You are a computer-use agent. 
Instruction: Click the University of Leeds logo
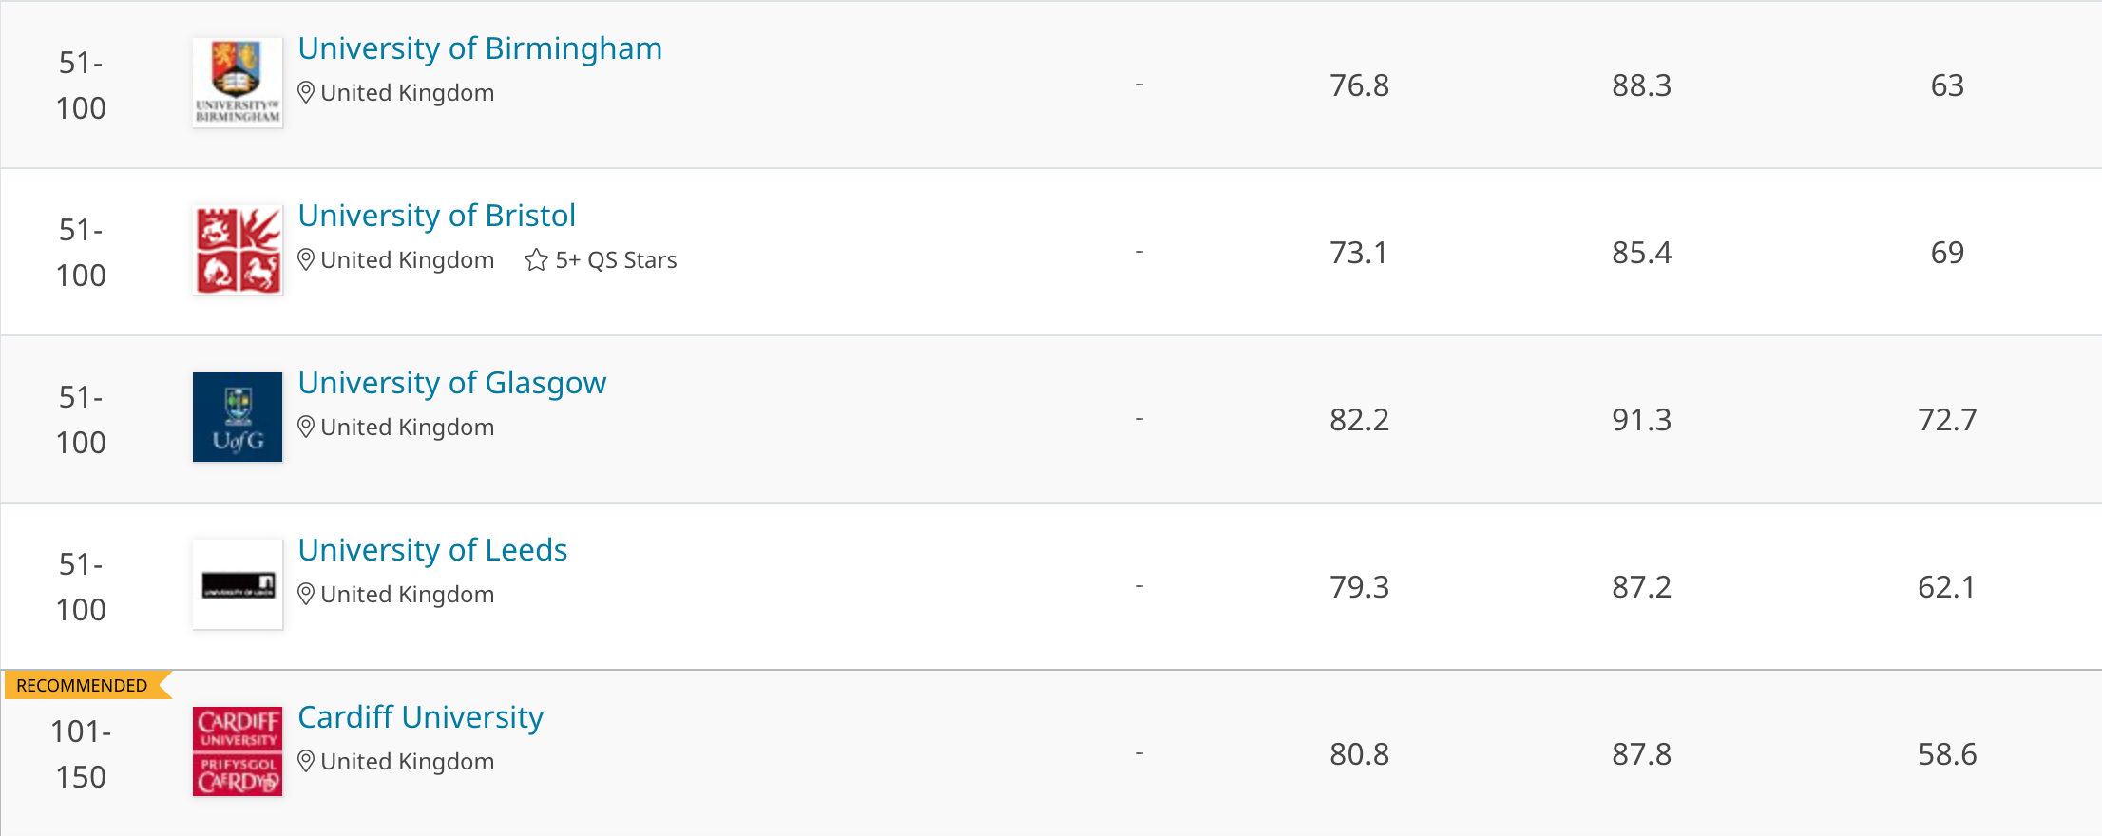coord(238,584)
